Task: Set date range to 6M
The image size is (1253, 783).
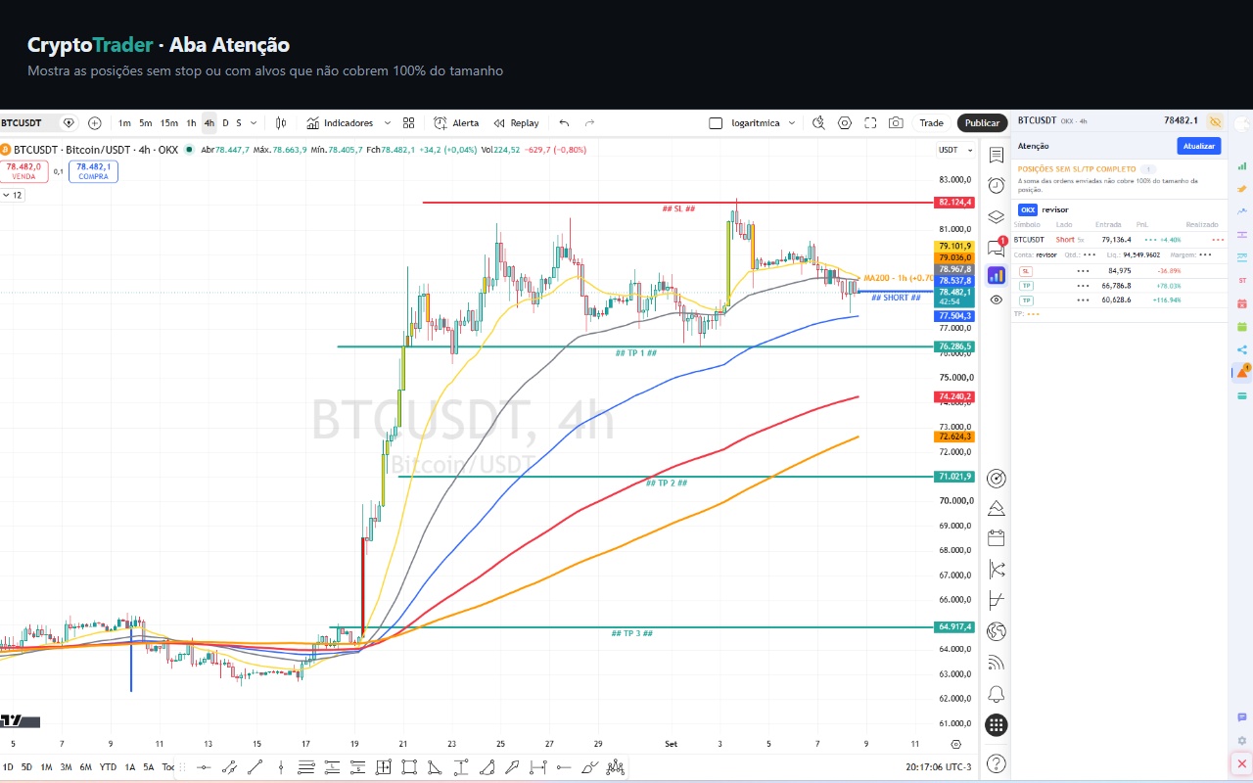Action: pyautogui.click(x=85, y=767)
